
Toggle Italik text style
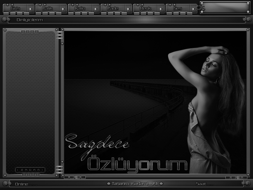click(x=47, y=9)
